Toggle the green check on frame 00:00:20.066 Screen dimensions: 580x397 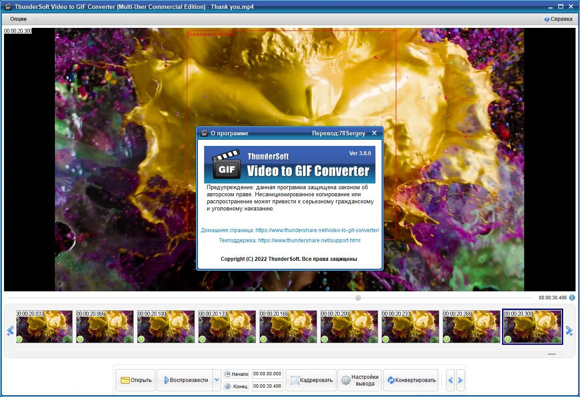[80, 339]
